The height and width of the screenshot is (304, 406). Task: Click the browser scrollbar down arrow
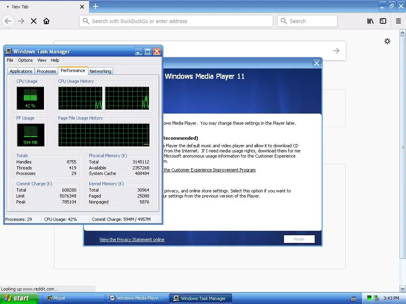click(402, 289)
